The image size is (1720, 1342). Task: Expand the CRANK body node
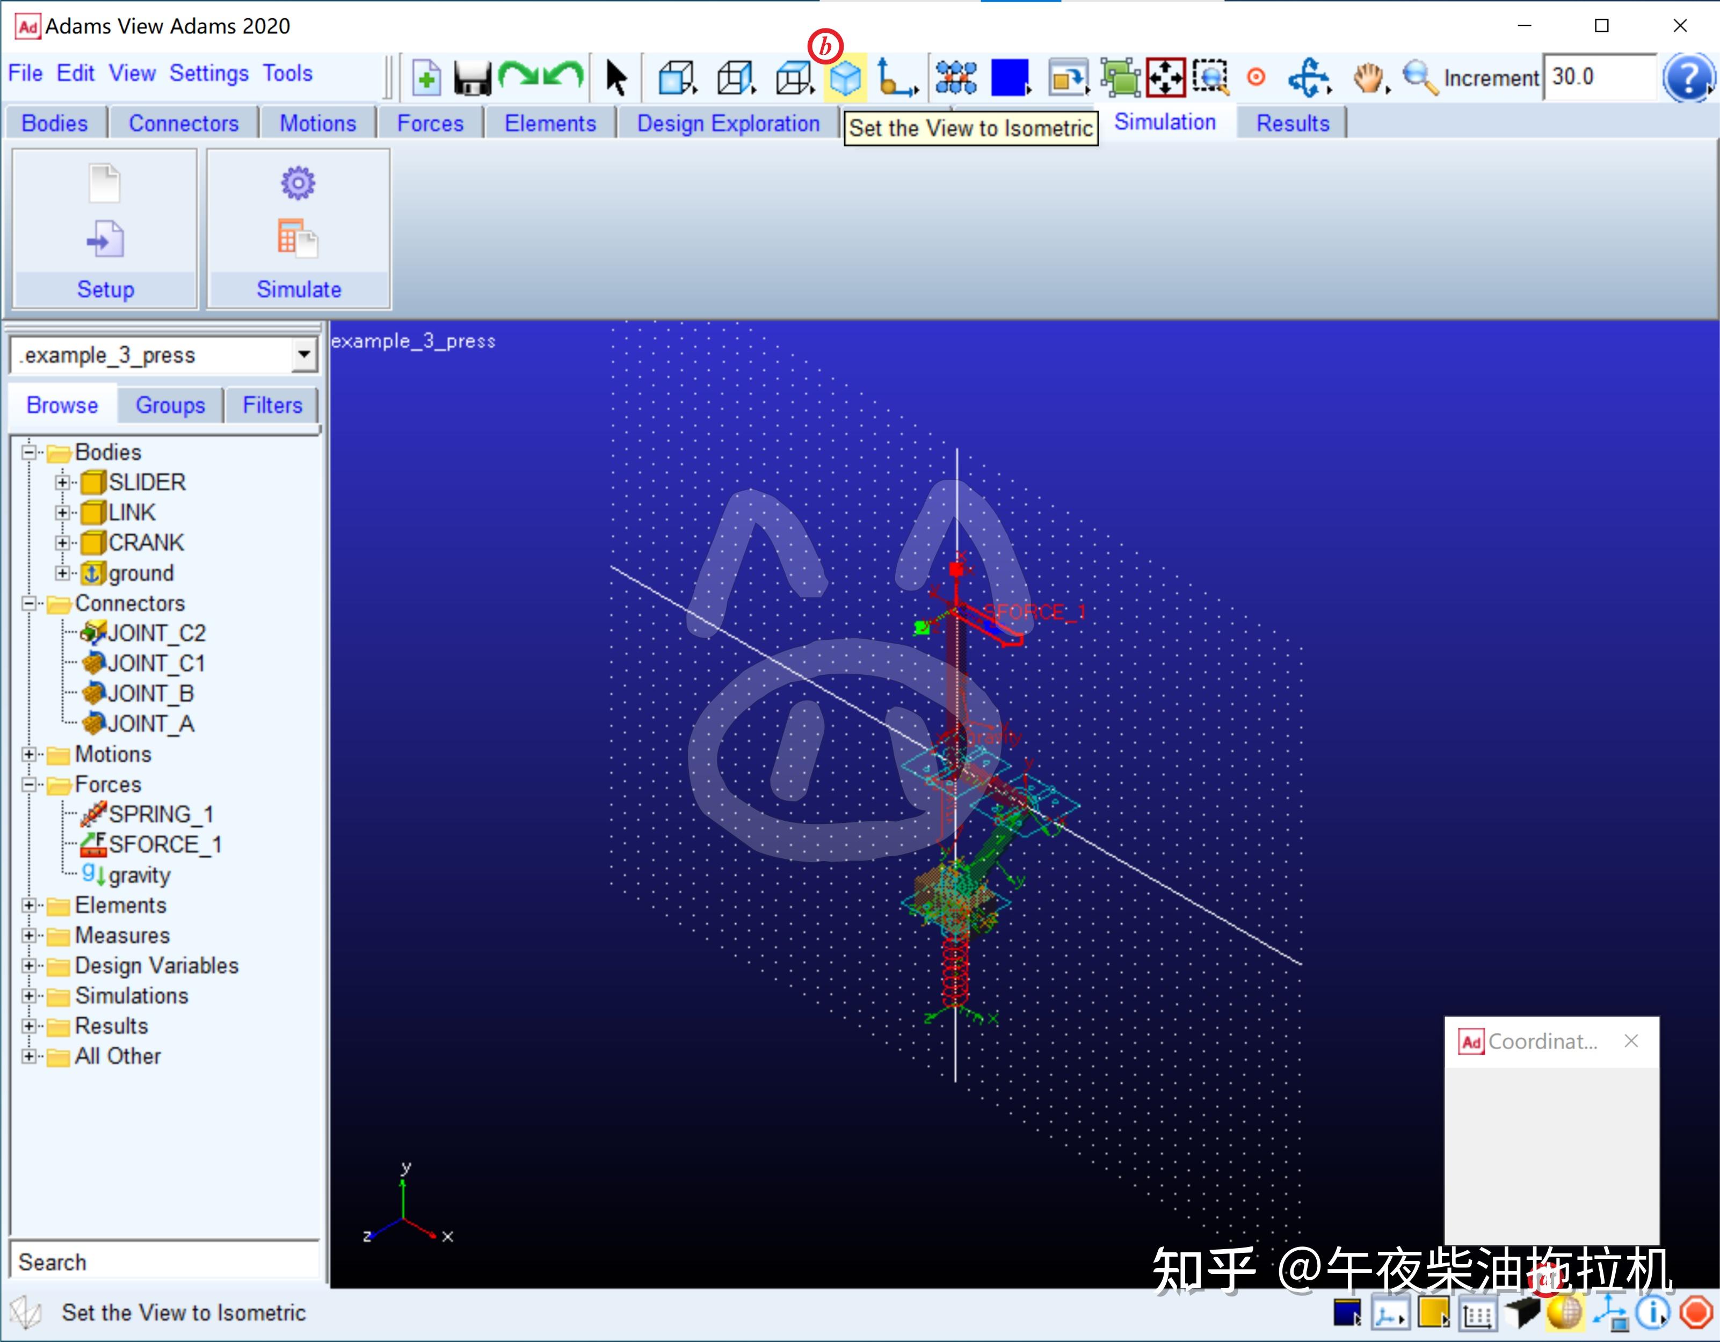[62, 543]
